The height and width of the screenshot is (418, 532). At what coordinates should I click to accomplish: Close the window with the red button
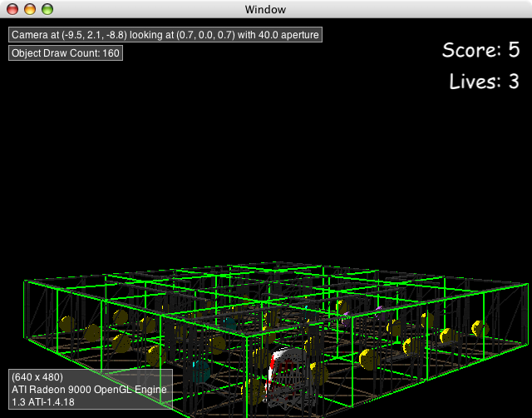[12, 9]
